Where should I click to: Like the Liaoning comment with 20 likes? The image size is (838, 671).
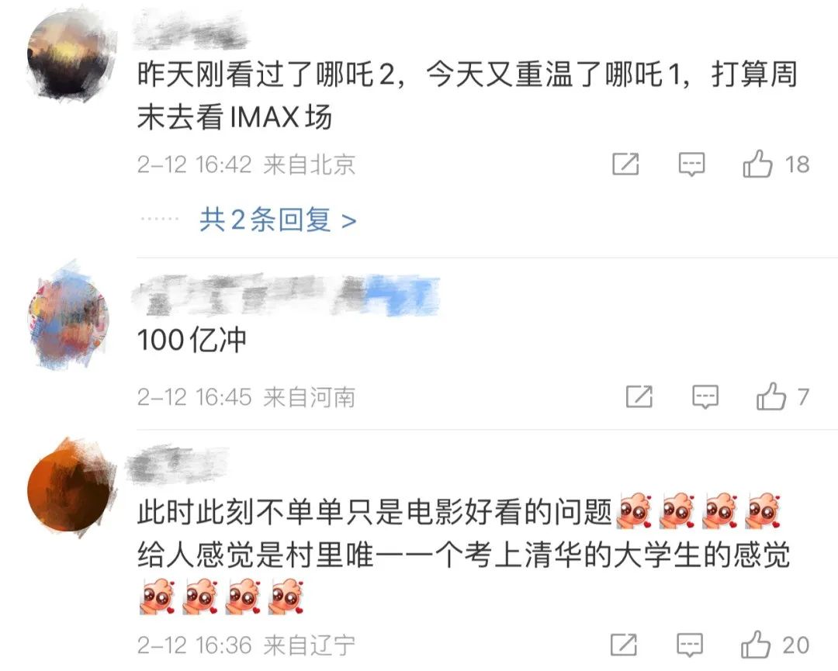pos(756,645)
